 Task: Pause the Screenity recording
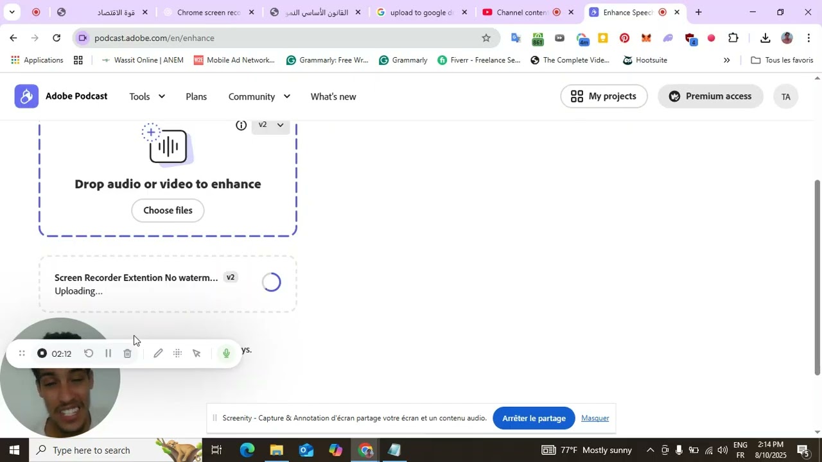pos(108,354)
